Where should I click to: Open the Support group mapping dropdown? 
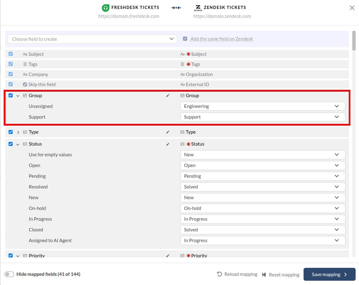click(263, 117)
